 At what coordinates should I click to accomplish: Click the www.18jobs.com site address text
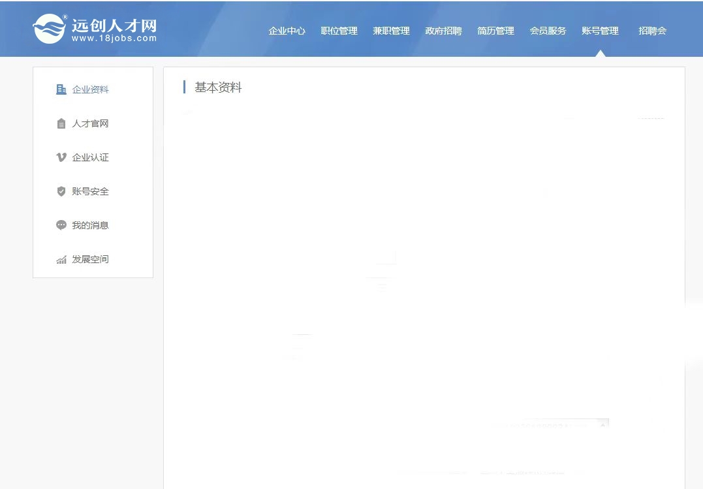click(x=114, y=39)
